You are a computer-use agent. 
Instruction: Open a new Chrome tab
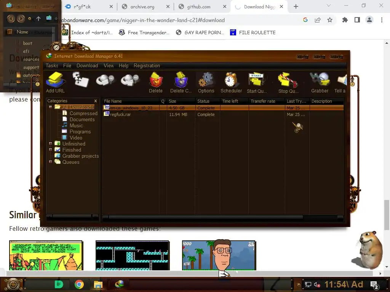click(x=296, y=7)
